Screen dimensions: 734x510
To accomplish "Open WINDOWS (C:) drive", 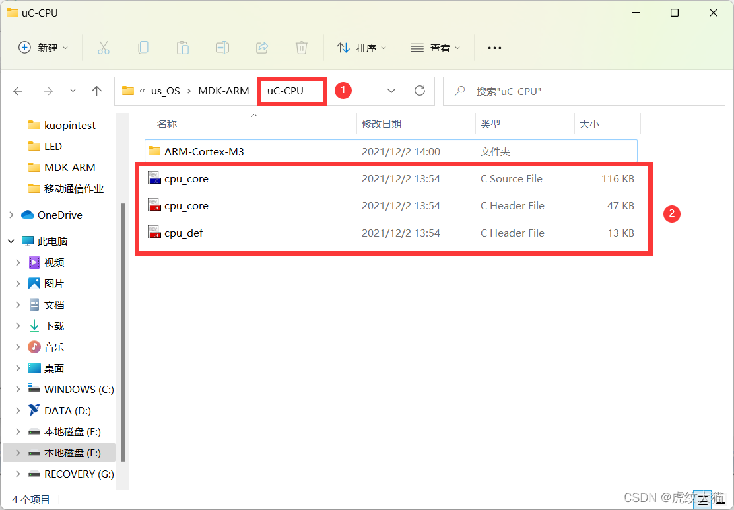I will pos(79,389).
